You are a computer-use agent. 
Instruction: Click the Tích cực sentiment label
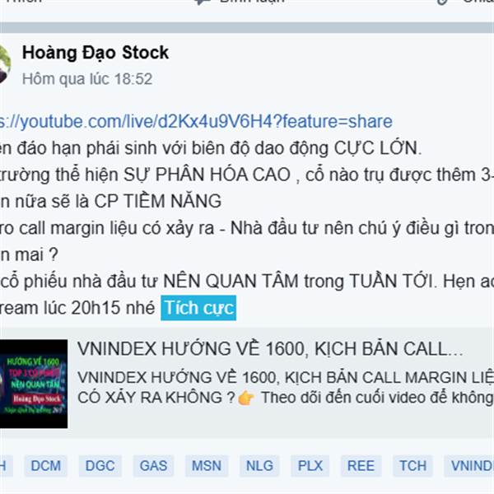[x=198, y=308]
